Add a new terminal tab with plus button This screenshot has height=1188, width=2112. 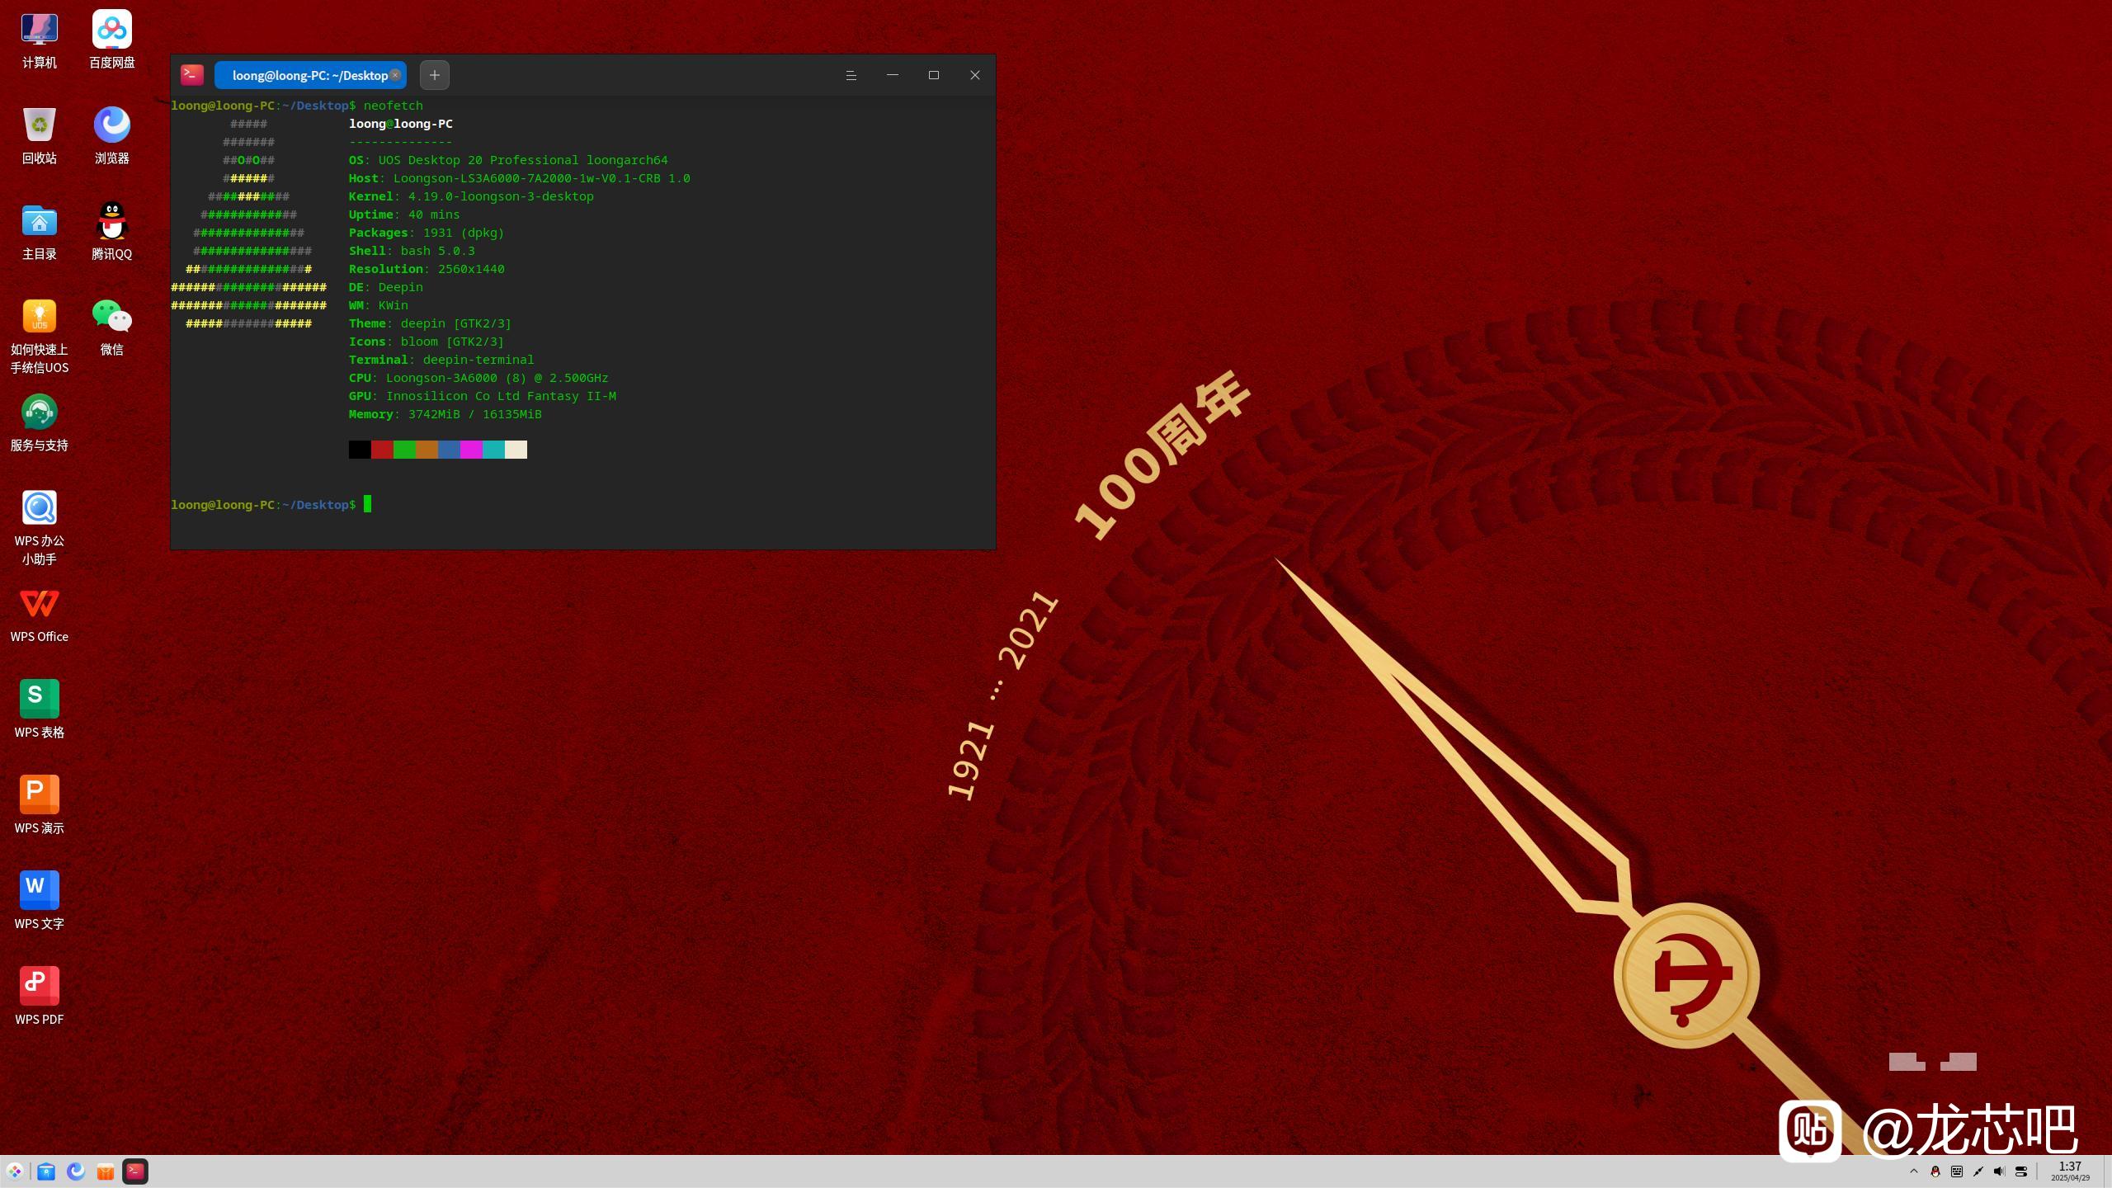(435, 75)
